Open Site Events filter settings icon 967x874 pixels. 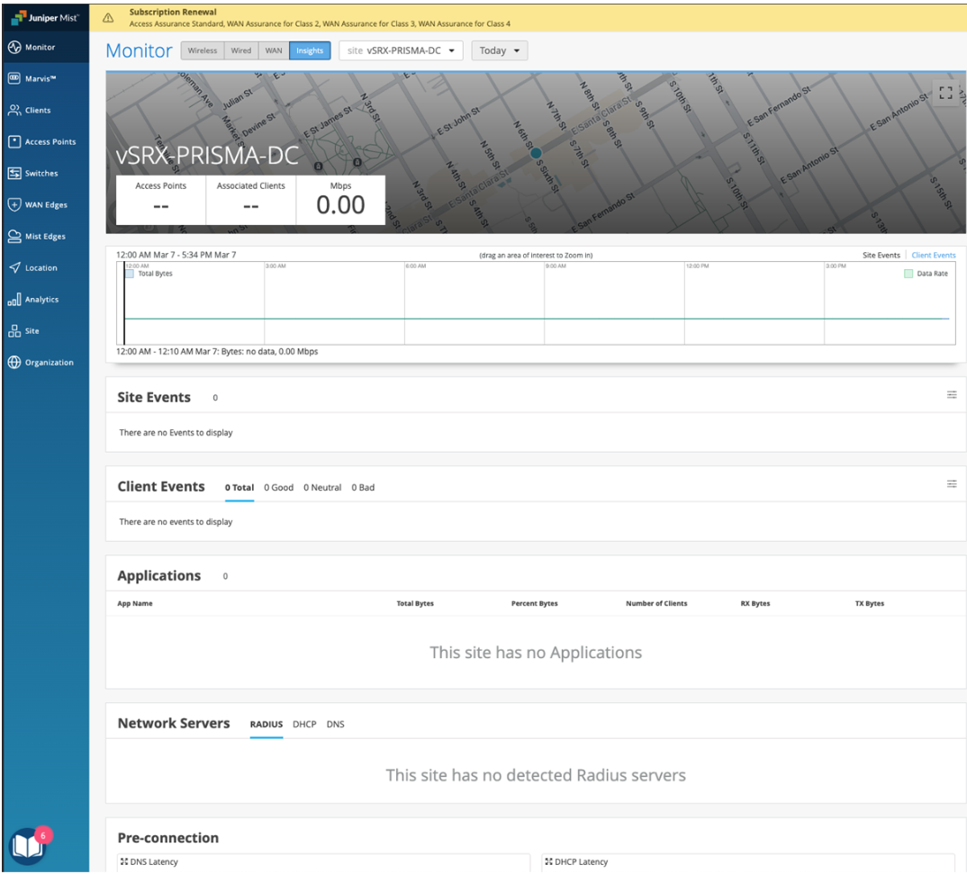click(x=951, y=395)
